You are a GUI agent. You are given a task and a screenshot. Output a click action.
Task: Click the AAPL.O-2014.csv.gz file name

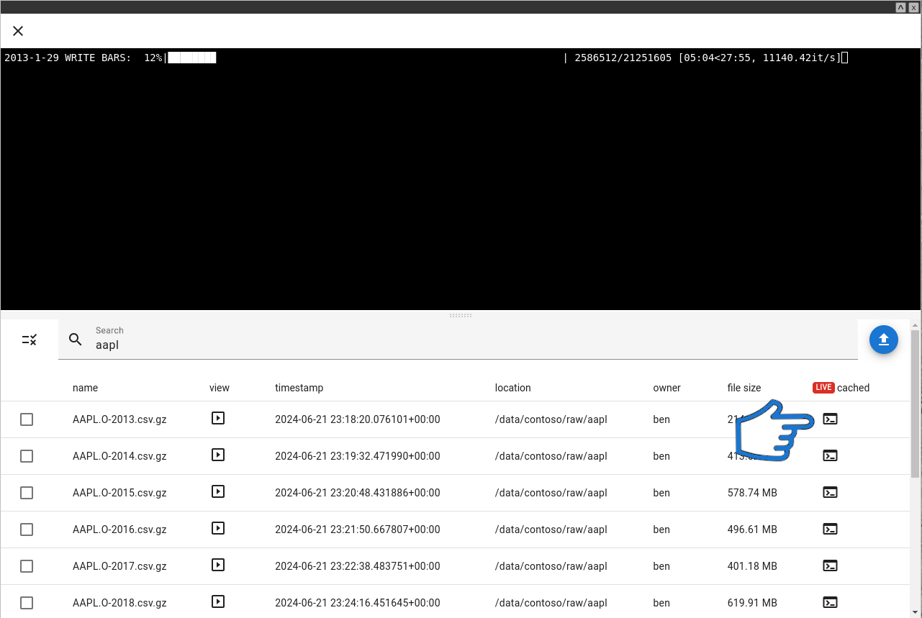pyautogui.click(x=119, y=456)
